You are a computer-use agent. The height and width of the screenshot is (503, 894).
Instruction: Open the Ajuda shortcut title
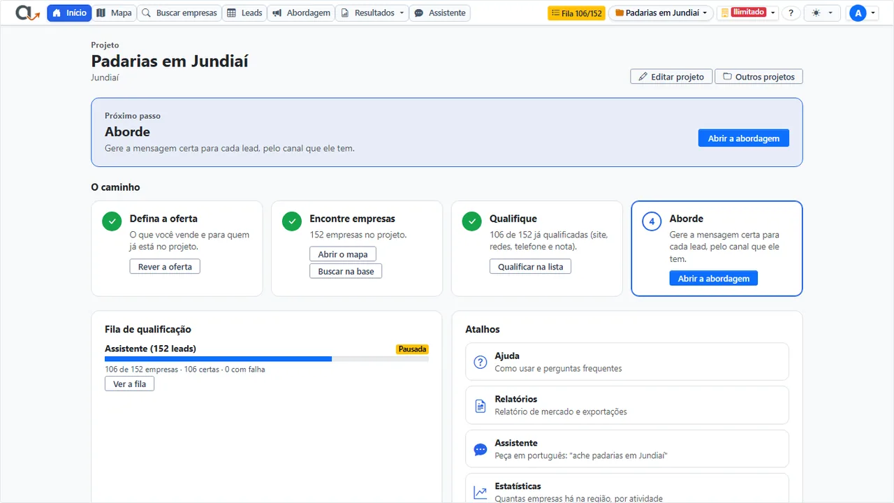[x=507, y=356]
